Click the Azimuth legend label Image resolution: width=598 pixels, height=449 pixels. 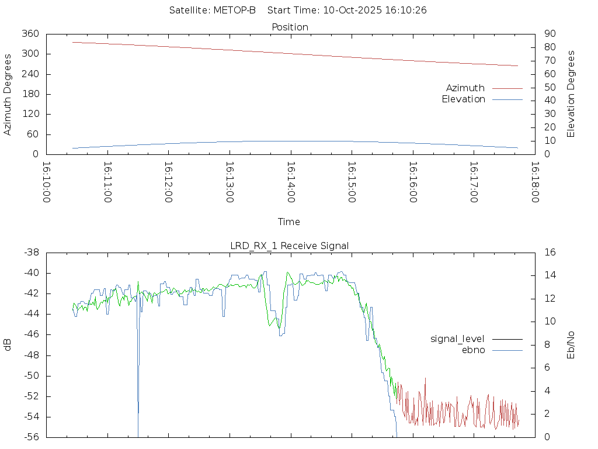pyautogui.click(x=465, y=88)
